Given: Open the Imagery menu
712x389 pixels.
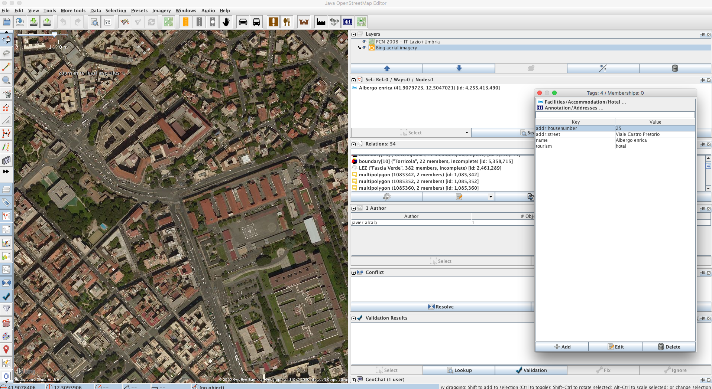Looking at the screenshot, I should (161, 11).
